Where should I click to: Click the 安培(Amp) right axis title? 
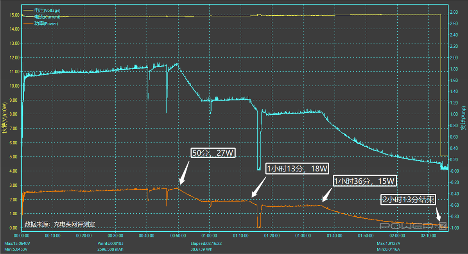(463, 117)
